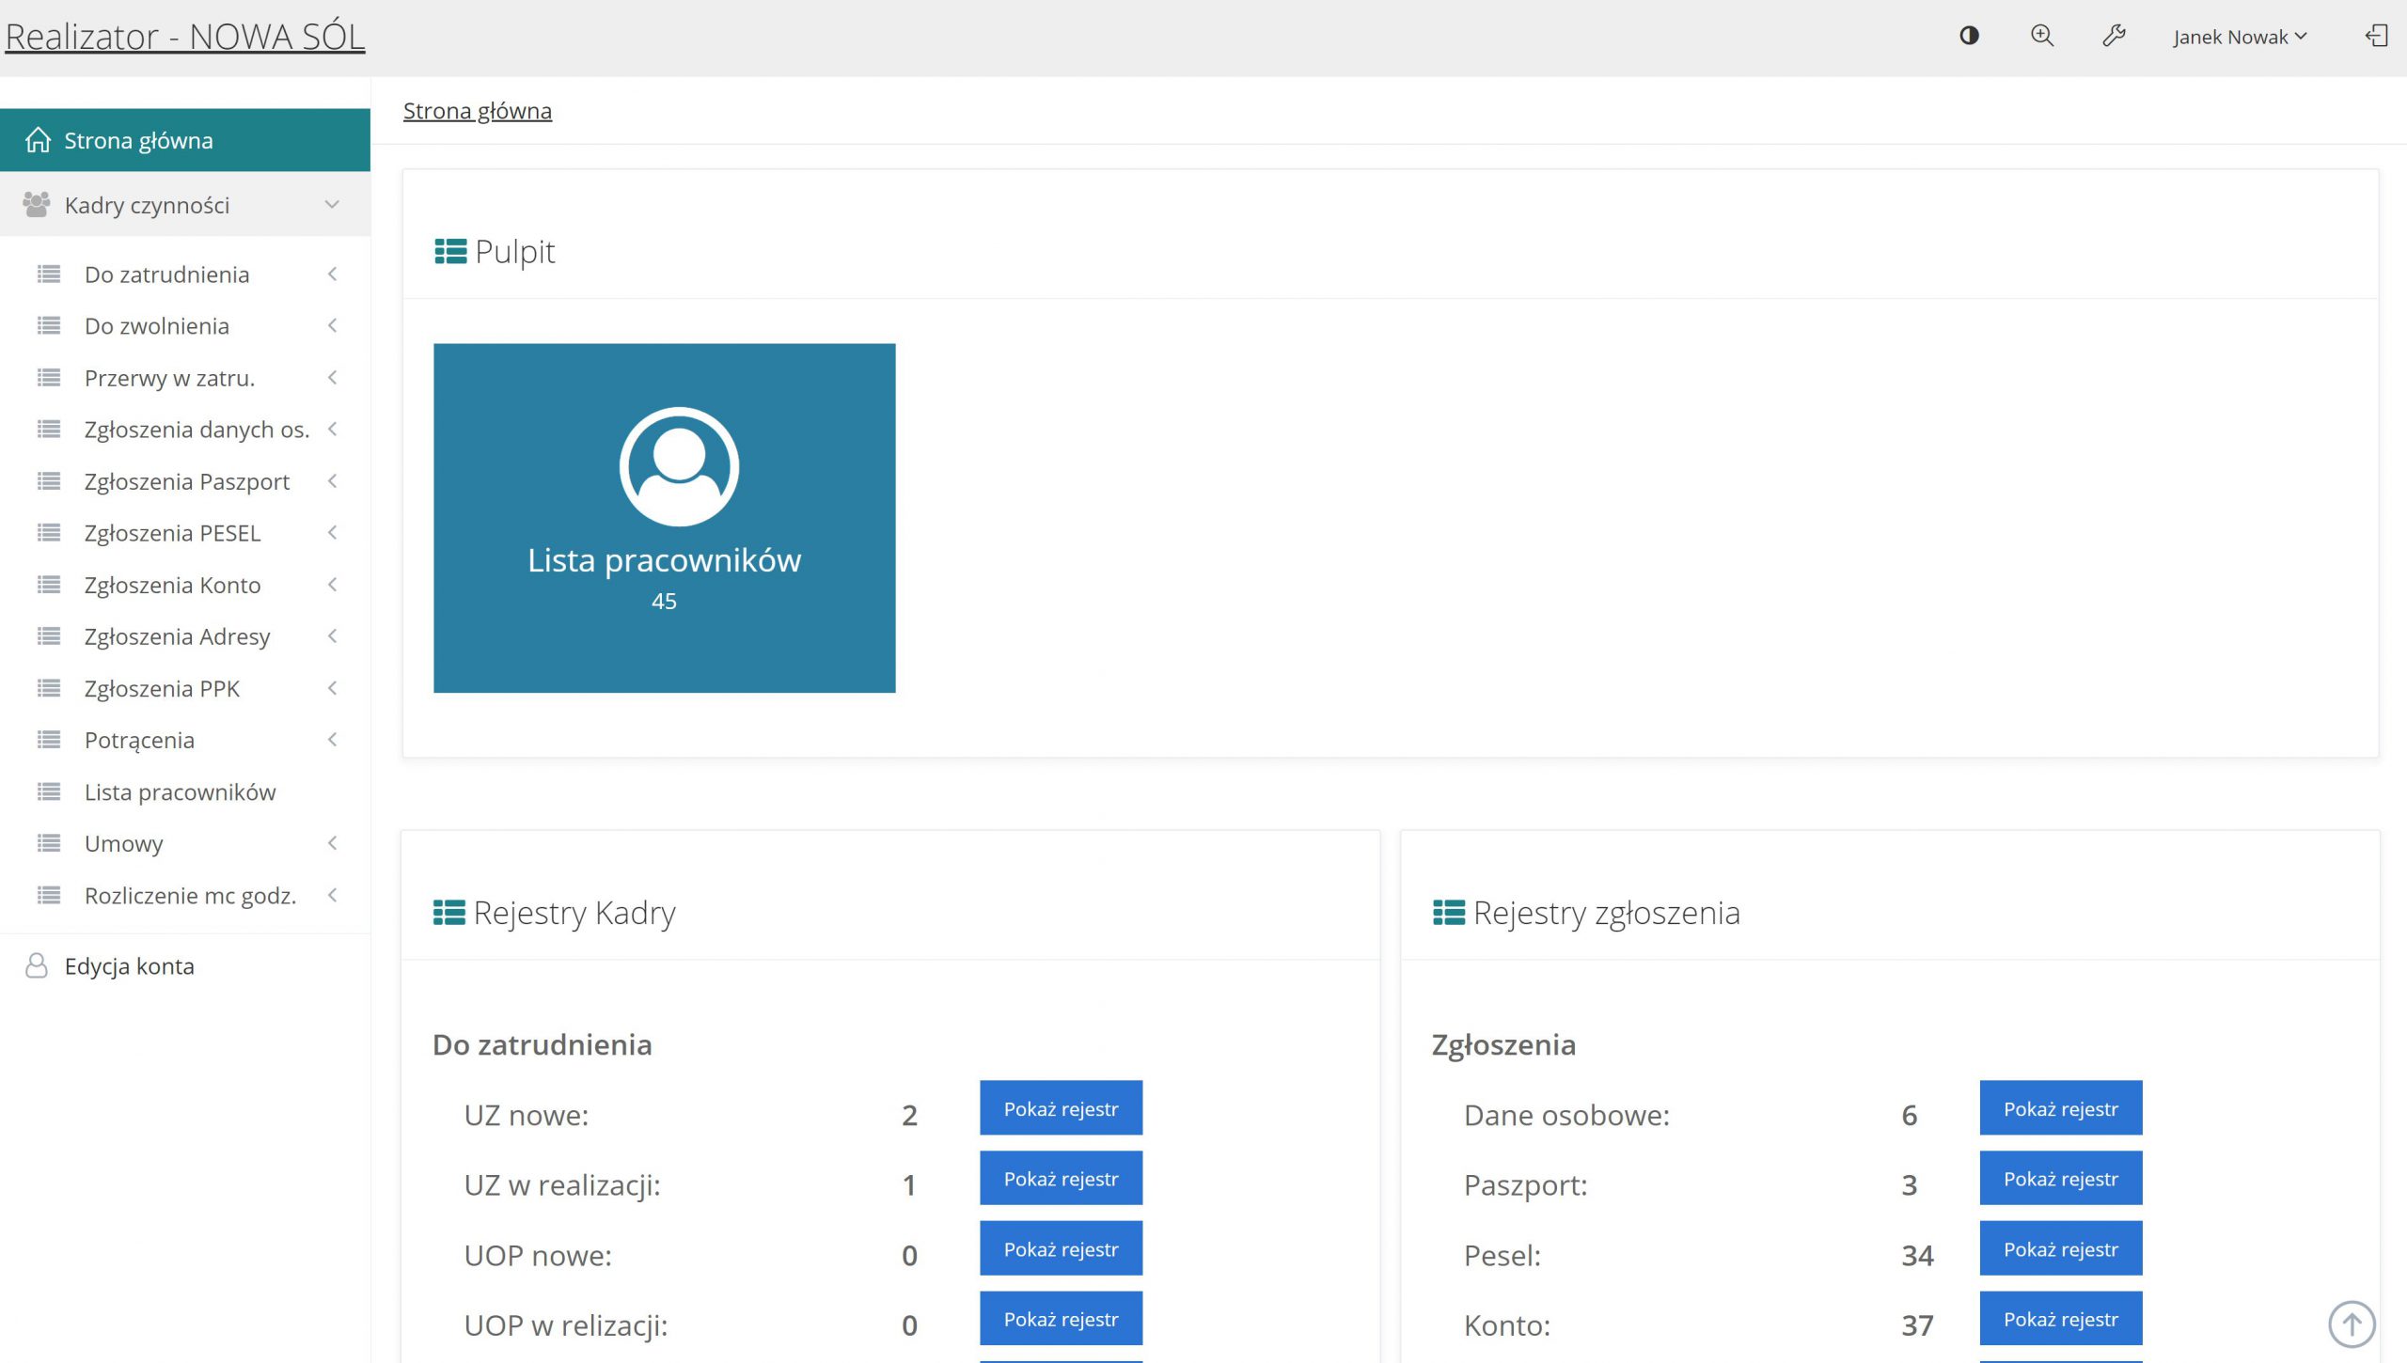
Task: Expand the Zgłoszenia PESEL submenu
Action: (x=332, y=532)
